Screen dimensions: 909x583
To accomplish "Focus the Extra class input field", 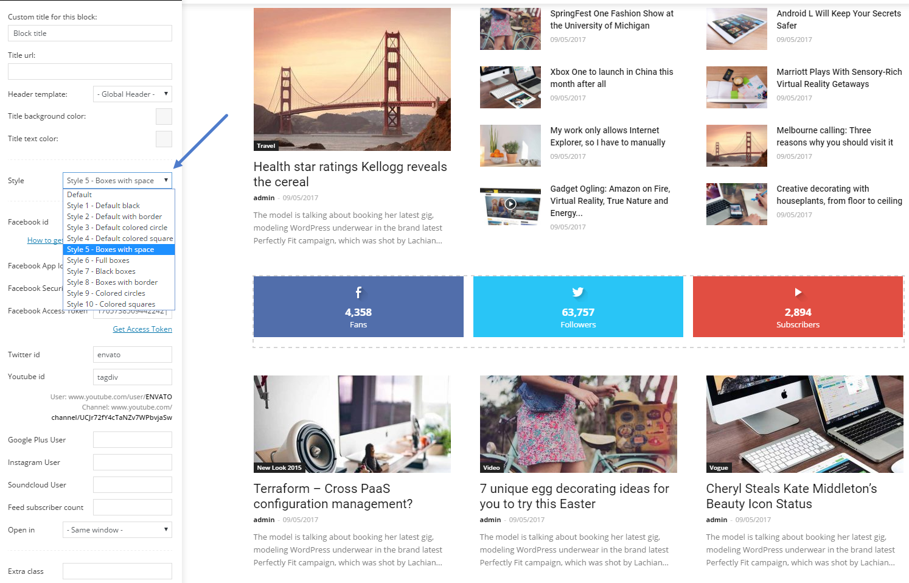I will pos(117,571).
